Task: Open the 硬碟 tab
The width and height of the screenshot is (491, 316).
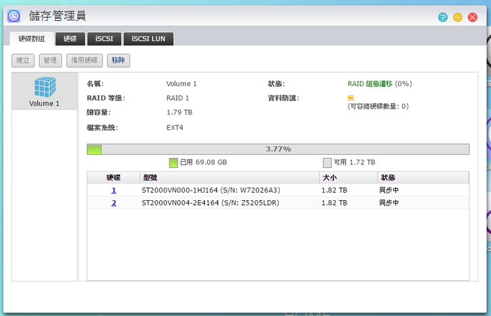Action: pyautogui.click(x=69, y=39)
